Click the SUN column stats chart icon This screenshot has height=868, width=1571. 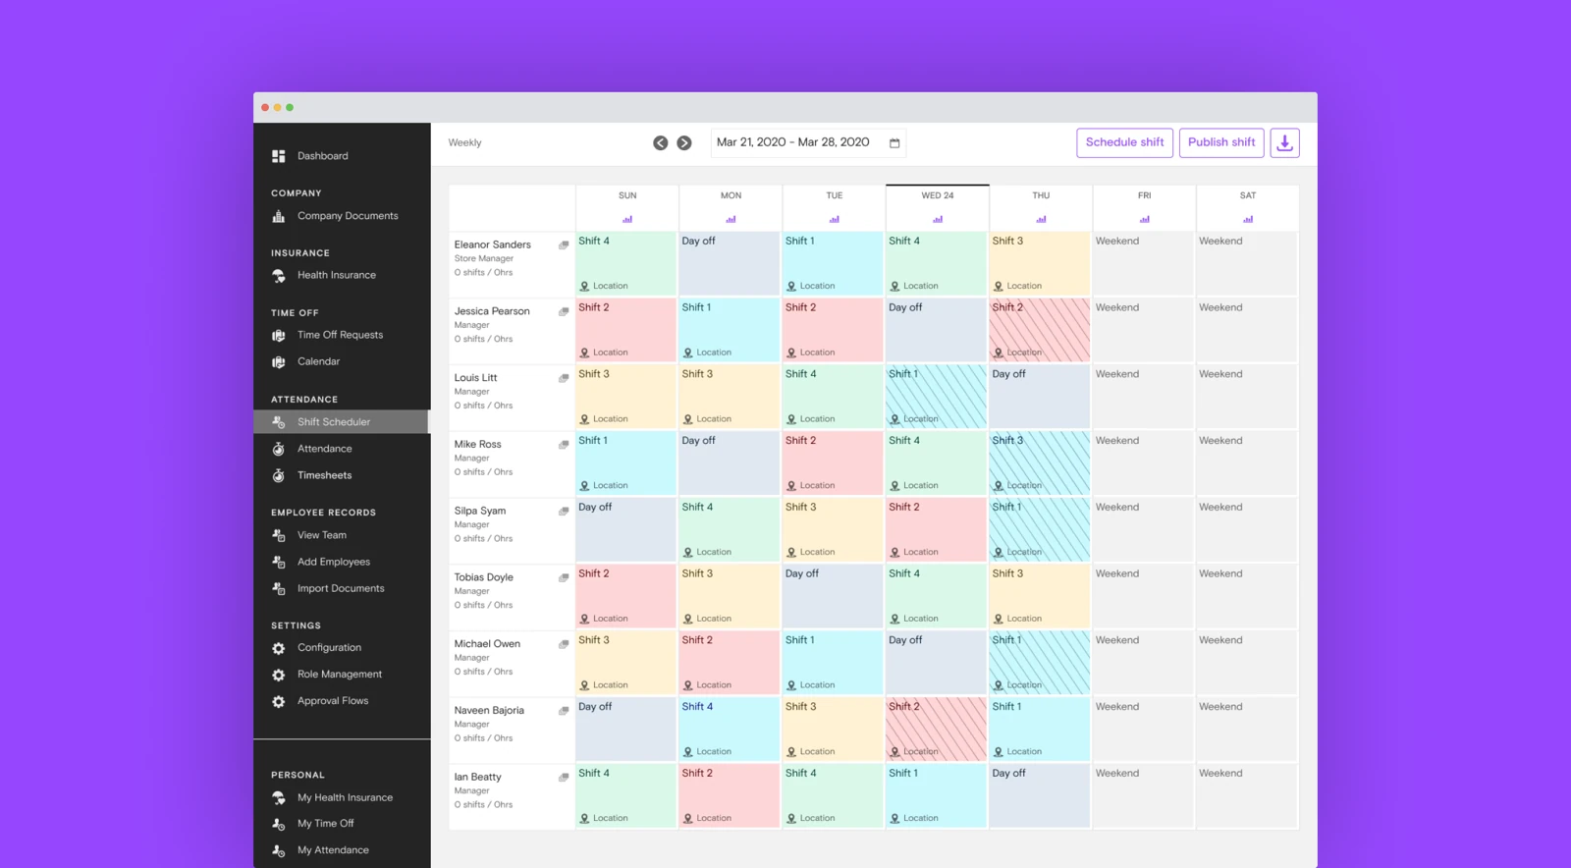[627, 219]
